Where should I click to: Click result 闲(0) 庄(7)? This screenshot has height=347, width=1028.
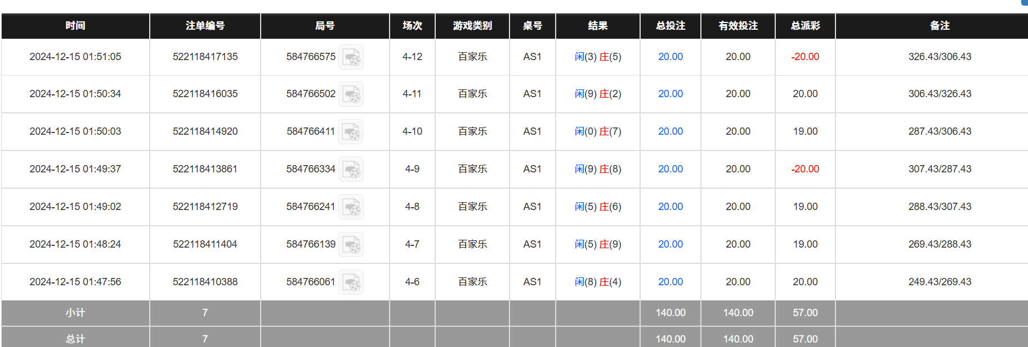pyautogui.click(x=597, y=131)
